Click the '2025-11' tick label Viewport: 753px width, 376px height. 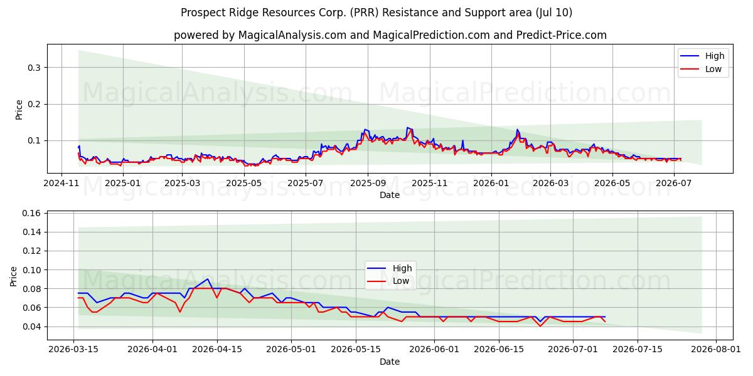(429, 183)
